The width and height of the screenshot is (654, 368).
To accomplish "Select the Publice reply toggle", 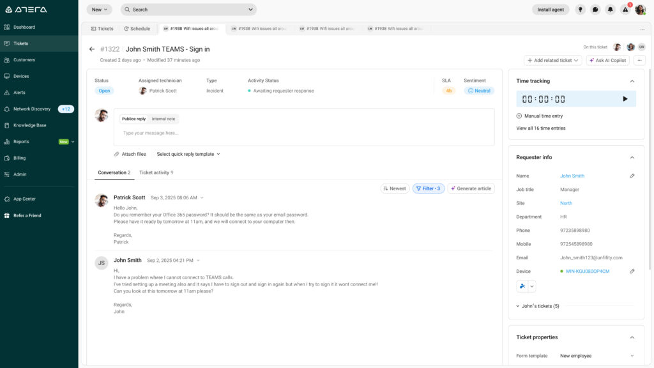I will (134, 119).
